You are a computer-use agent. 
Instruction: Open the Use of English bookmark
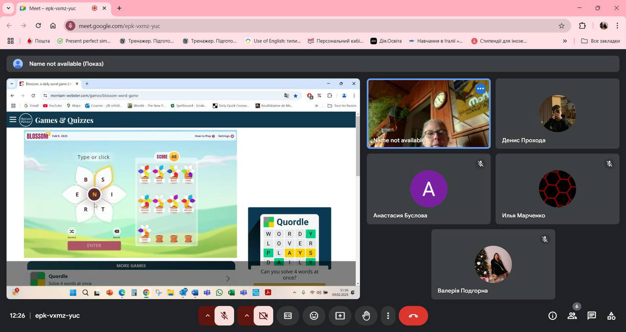click(x=273, y=41)
